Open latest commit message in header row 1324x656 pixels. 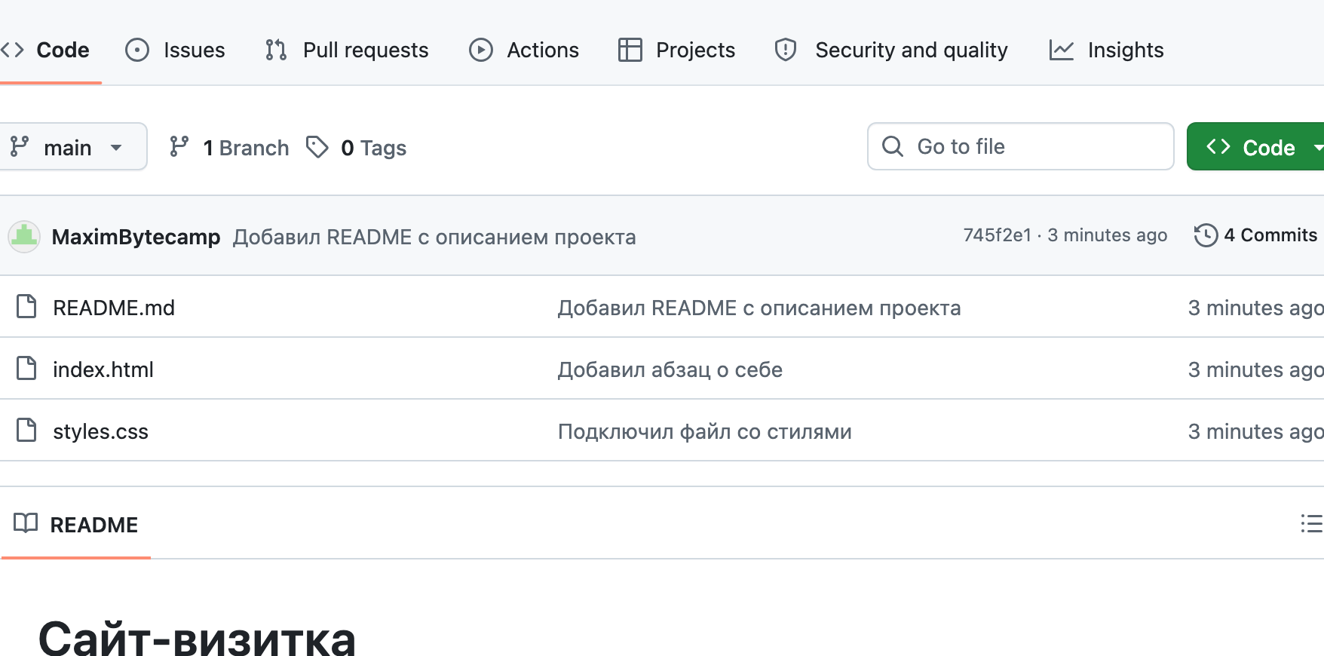434,237
